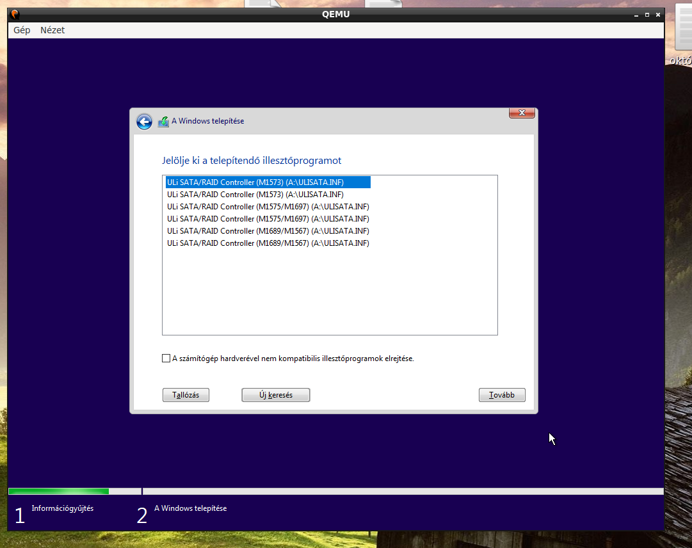Click the heading Jelölje ki a telepítendő illesztőprogramot
This screenshot has width=692, height=548.
[252, 161]
